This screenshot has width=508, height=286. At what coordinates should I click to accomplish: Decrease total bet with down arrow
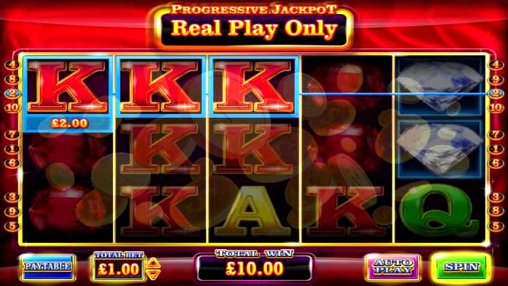coord(153,275)
